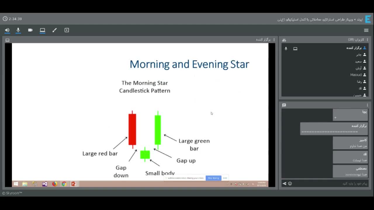The image size is (374, 210).
Task: Open users panel three-dot options
Action: 367,40
